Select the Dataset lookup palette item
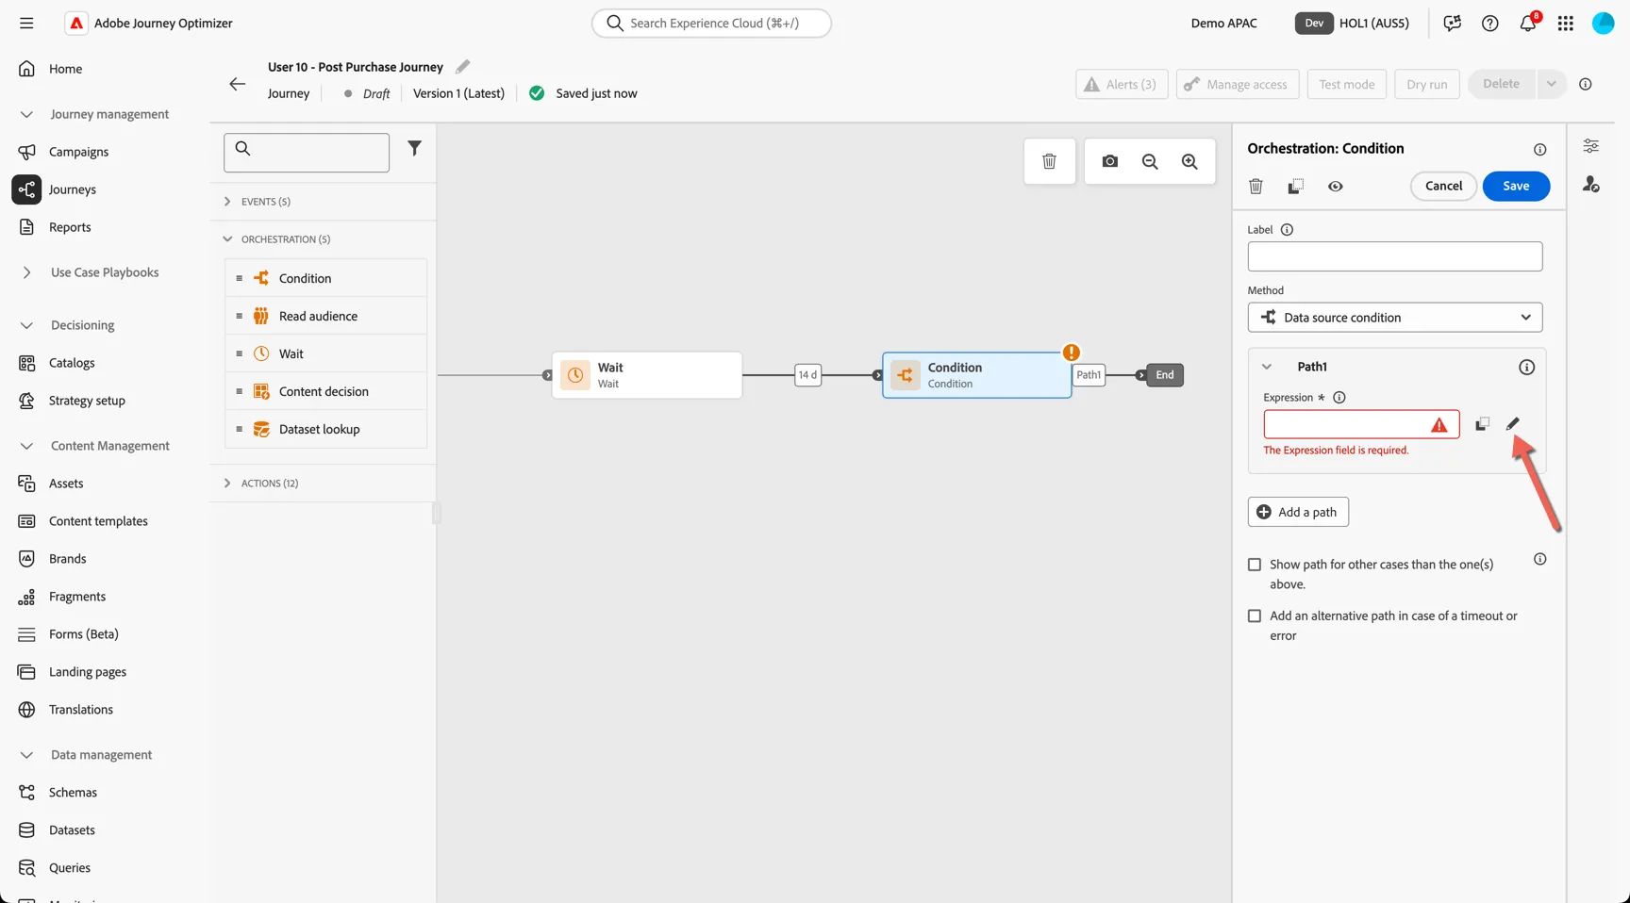 325,429
